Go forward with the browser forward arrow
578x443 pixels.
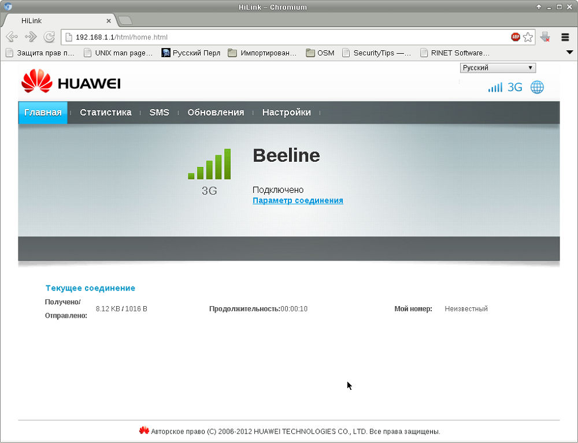pos(31,37)
